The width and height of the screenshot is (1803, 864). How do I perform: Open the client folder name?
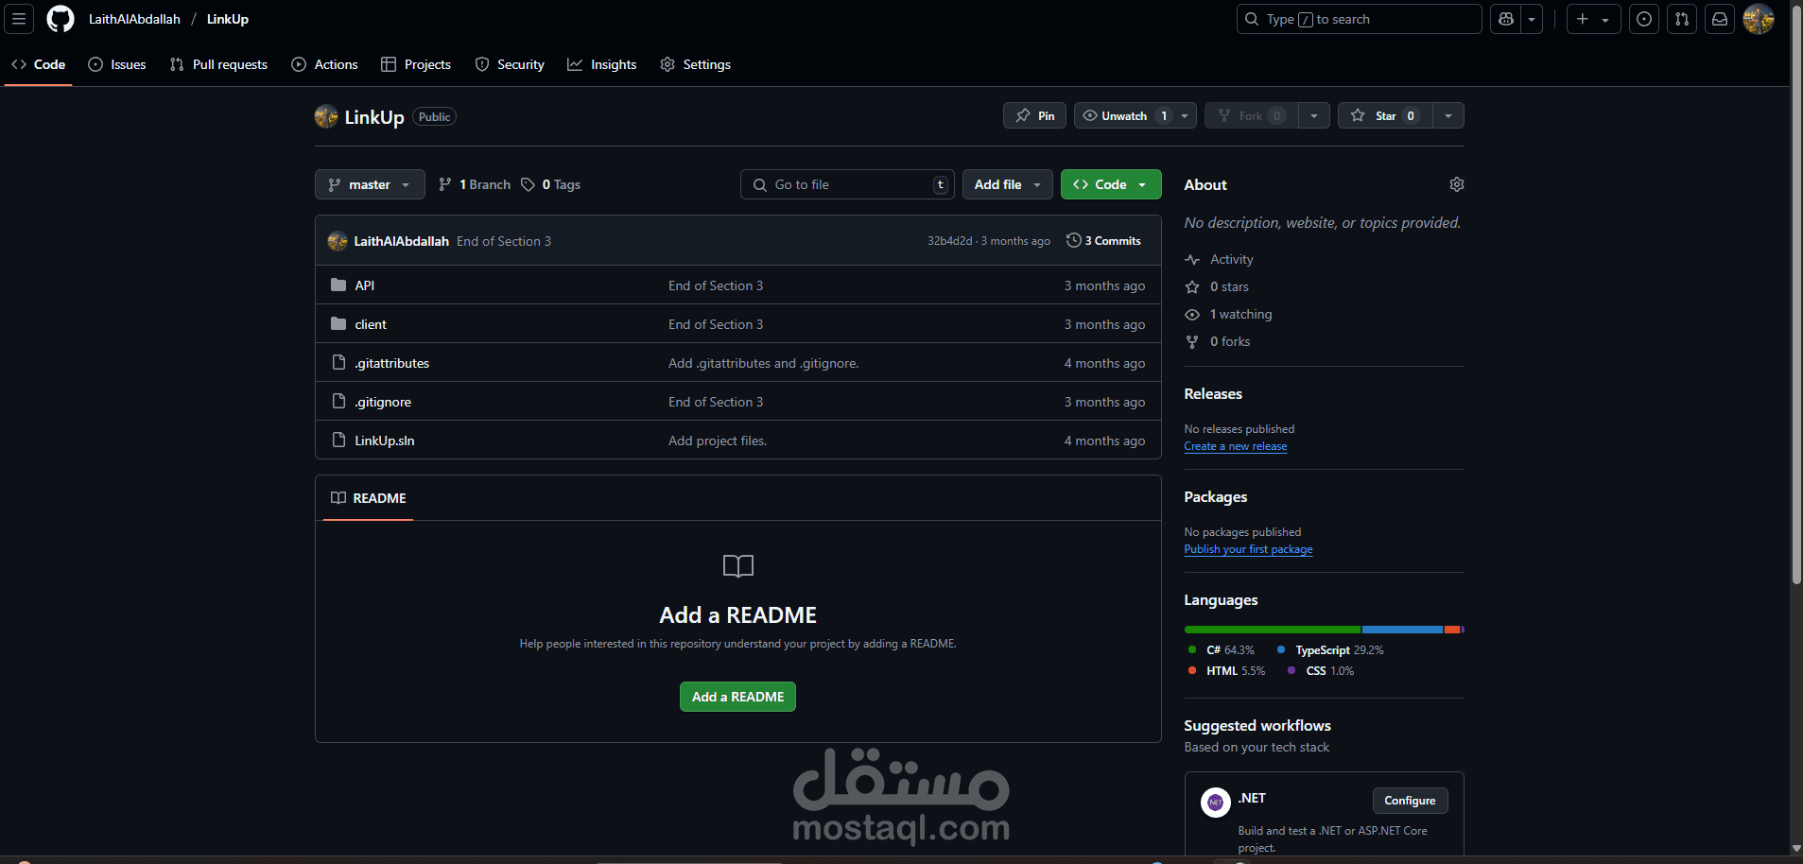[x=371, y=324]
